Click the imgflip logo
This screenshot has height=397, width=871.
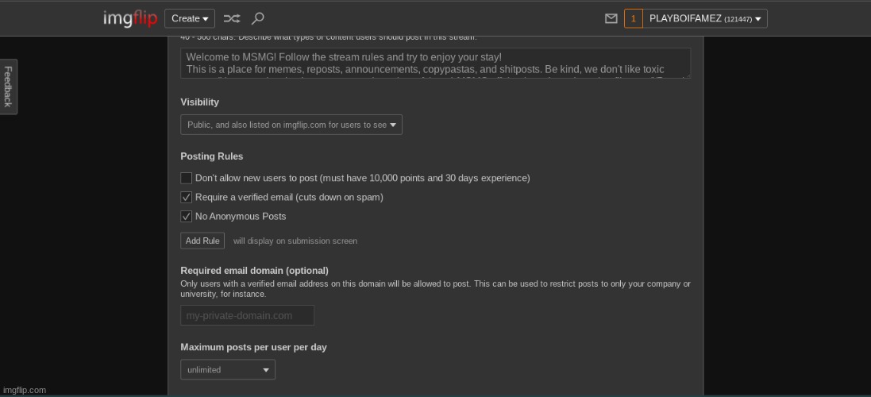[x=130, y=18]
